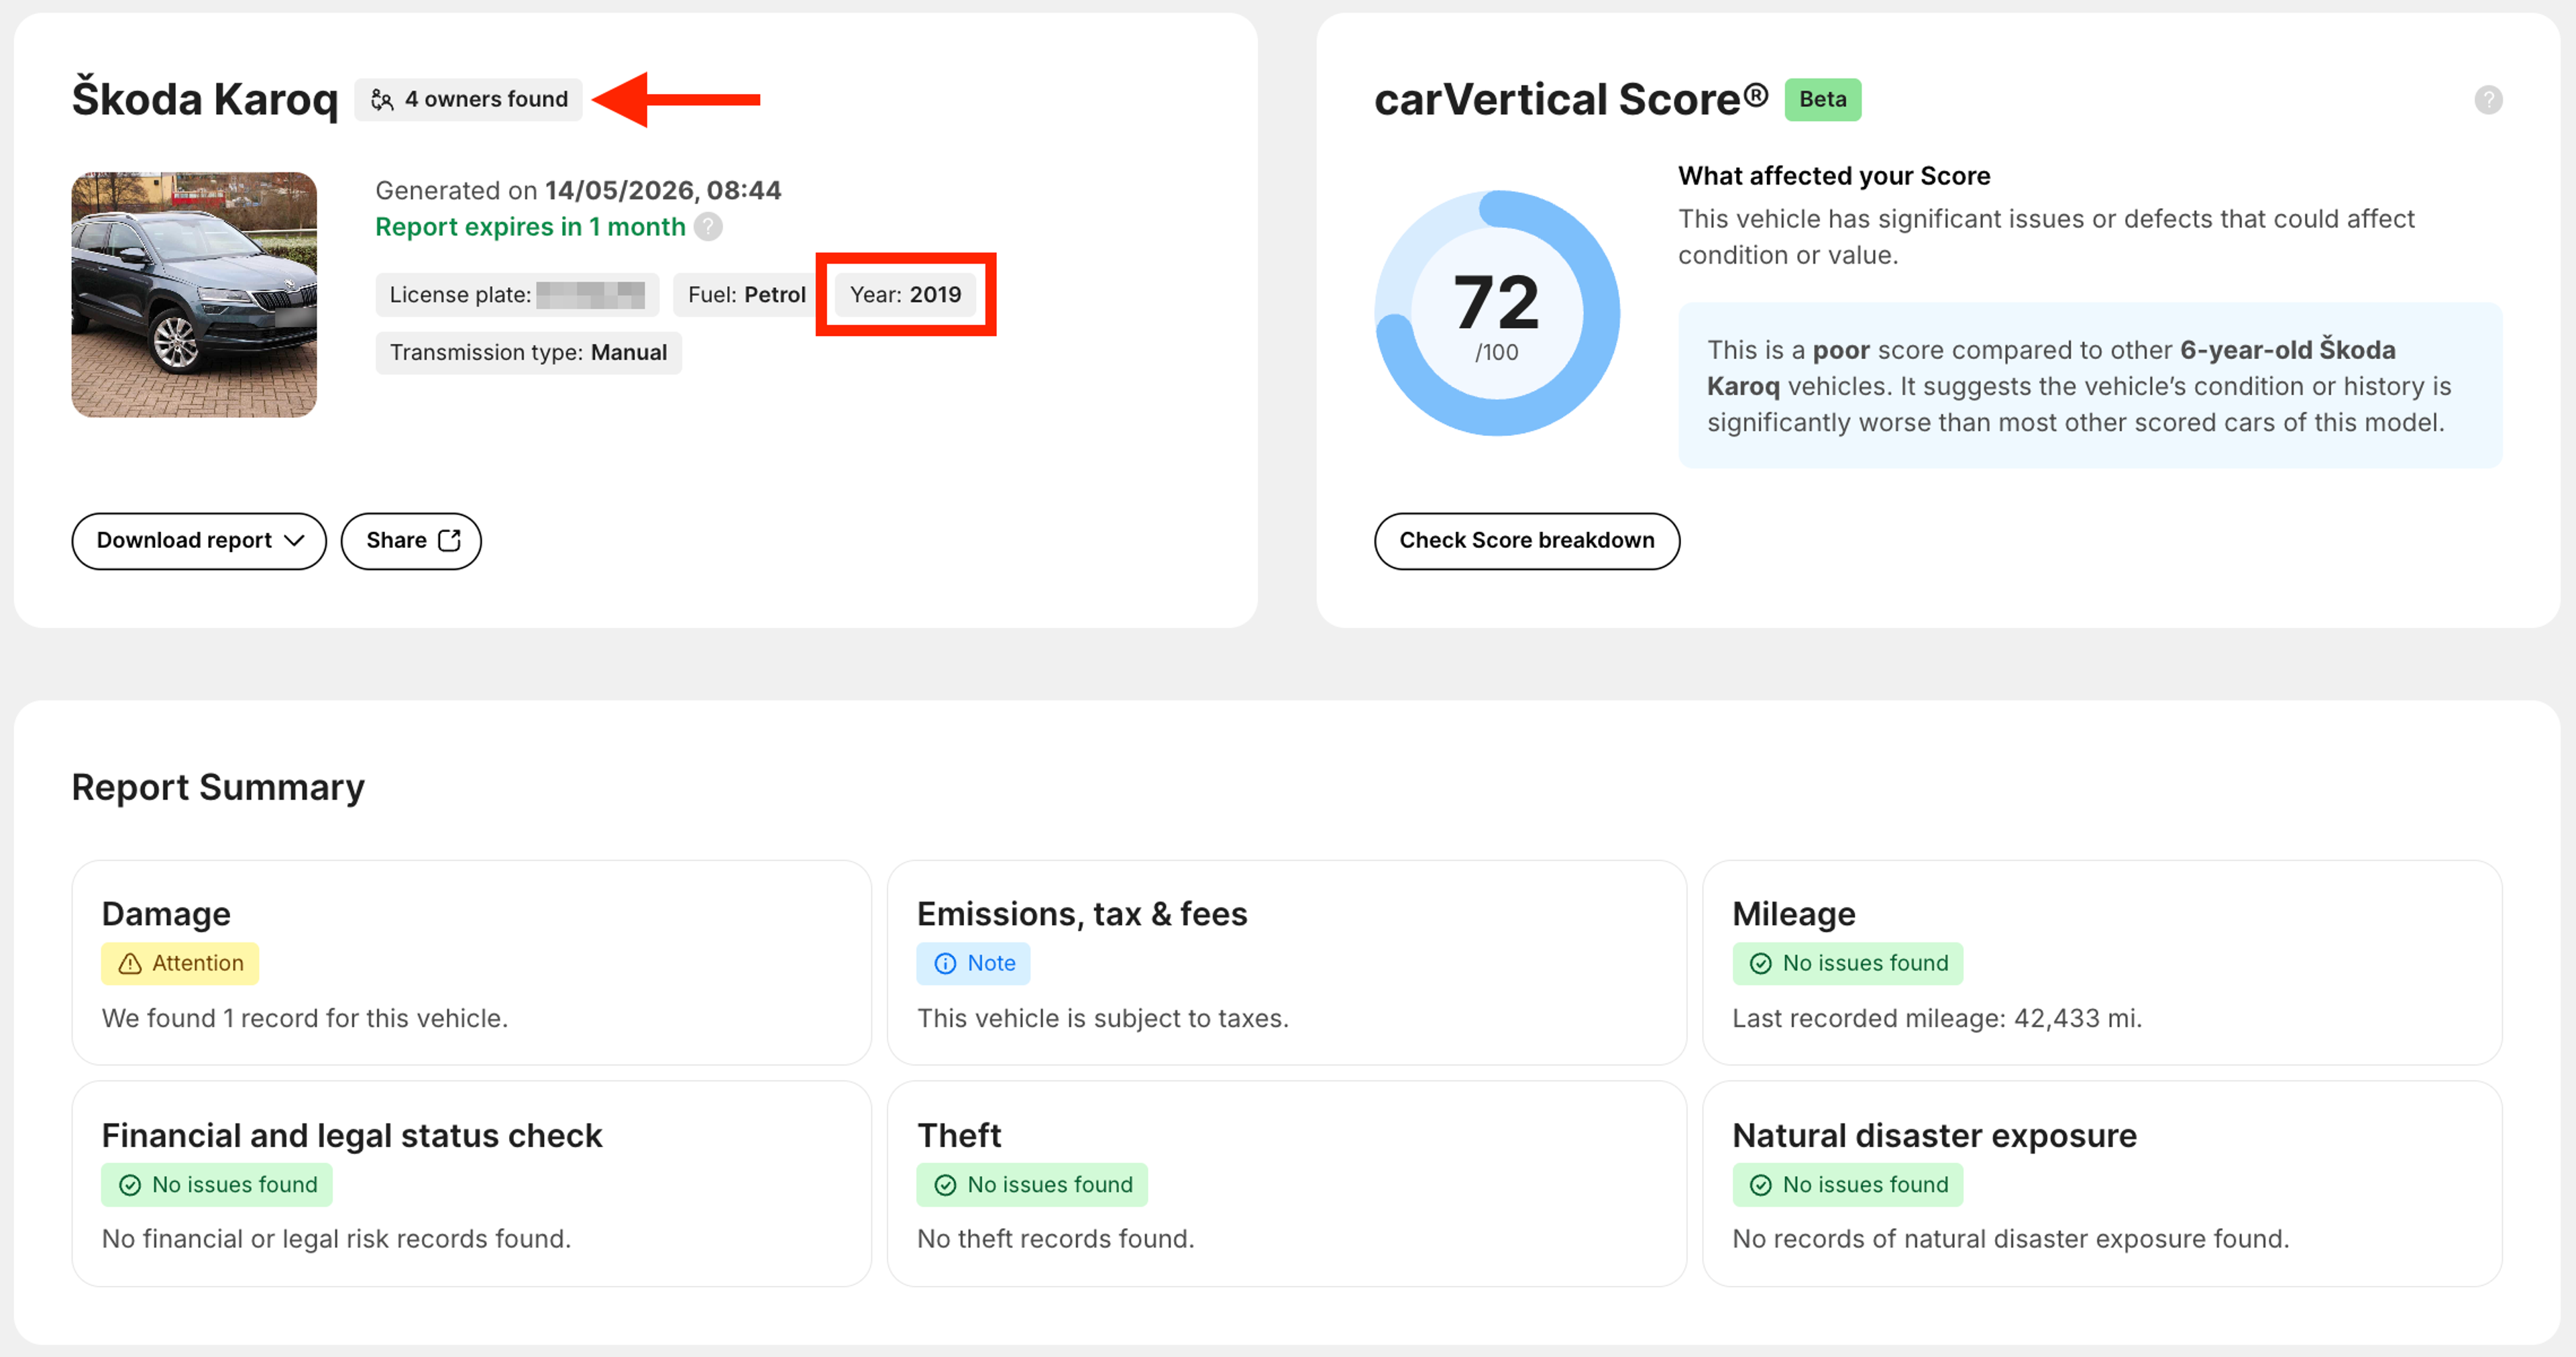Click the Share button
This screenshot has width=2576, height=1357.
point(411,541)
